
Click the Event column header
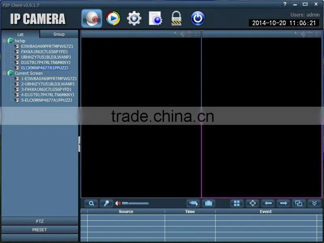(x=266, y=211)
